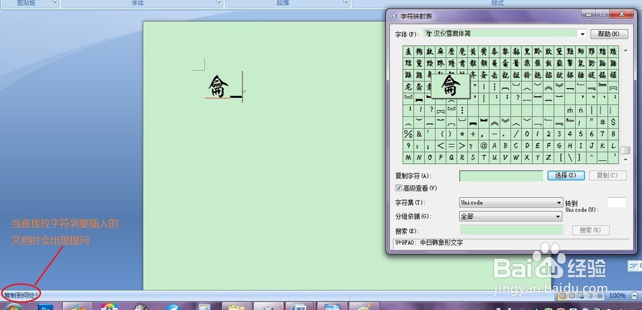Click into the 搜索(E) search field
Viewport: 642px width, 310px height.
(x=512, y=230)
